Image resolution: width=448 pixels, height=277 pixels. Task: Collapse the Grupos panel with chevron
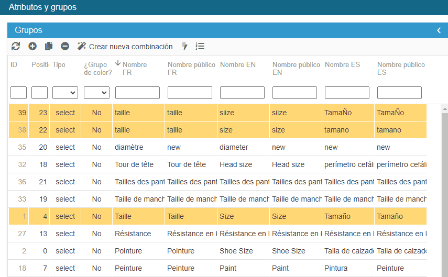click(439, 30)
